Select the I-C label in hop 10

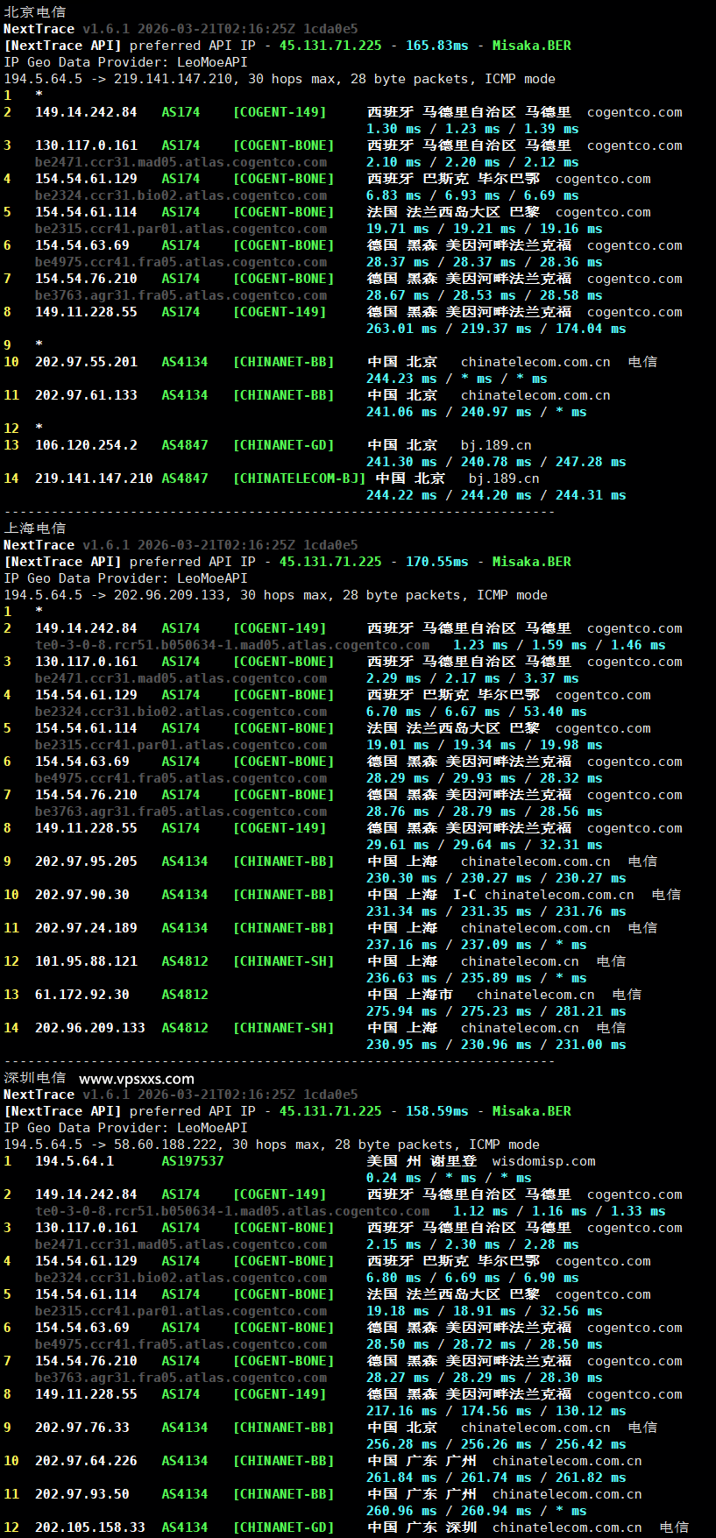464,895
